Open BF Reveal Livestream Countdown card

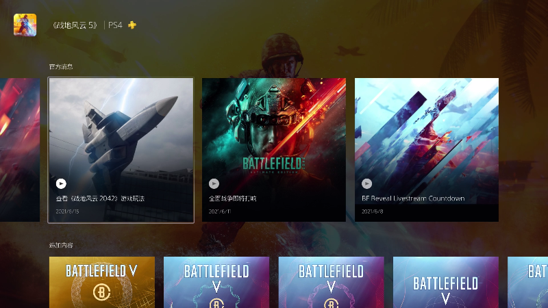coord(427,150)
